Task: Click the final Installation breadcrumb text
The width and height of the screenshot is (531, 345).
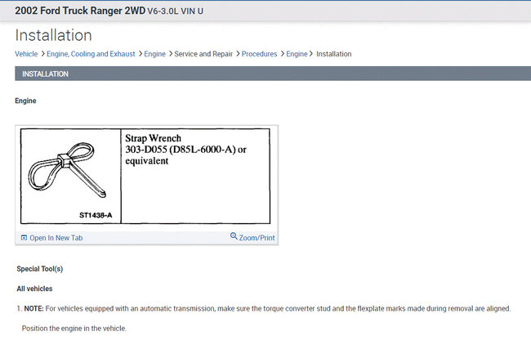Action: pos(334,54)
